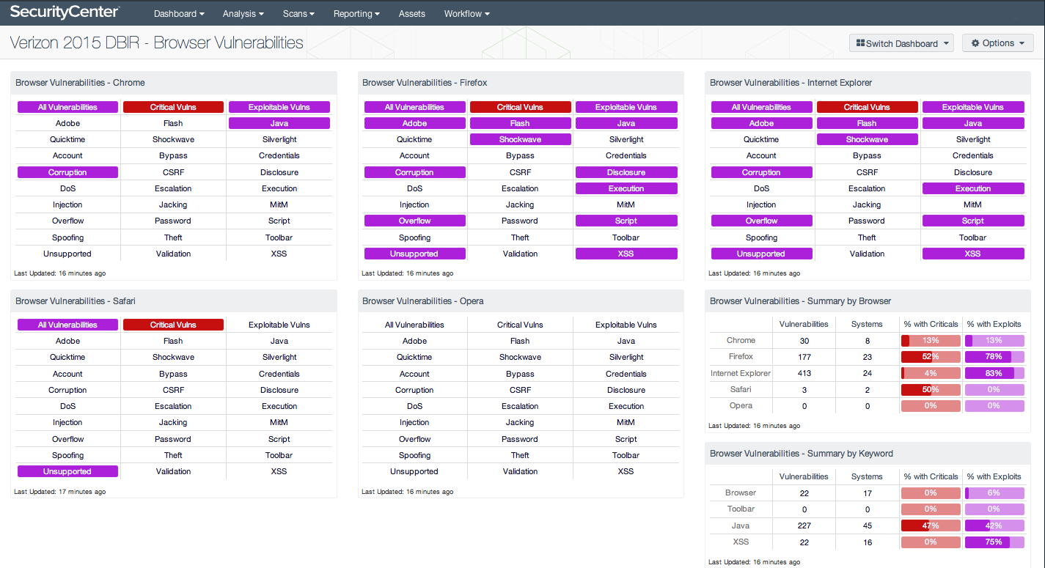Open the Dashboard menu

(x=179, y=13)
